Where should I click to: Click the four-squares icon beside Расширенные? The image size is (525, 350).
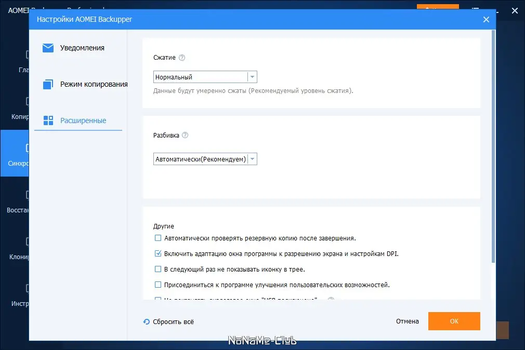48,120
